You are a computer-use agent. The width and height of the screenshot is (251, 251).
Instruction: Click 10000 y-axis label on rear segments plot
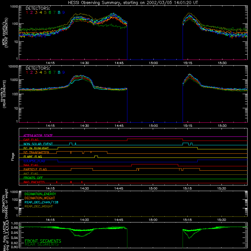pyautogui.click(x=13, y=67)
